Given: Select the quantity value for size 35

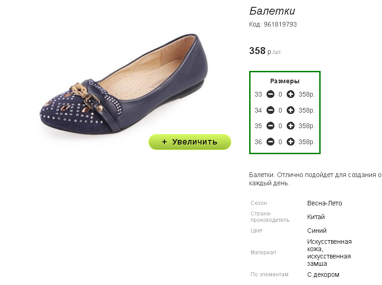Looking at the screenshot, I should pyautogui.click(x=280, y=126).
